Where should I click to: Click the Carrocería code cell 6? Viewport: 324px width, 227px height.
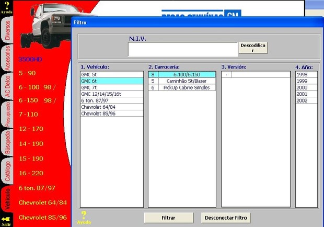[153, 87]
